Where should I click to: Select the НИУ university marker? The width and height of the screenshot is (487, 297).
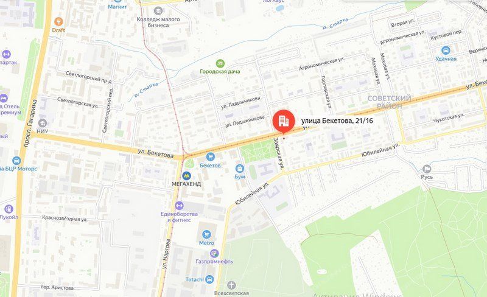click(42, 123)
